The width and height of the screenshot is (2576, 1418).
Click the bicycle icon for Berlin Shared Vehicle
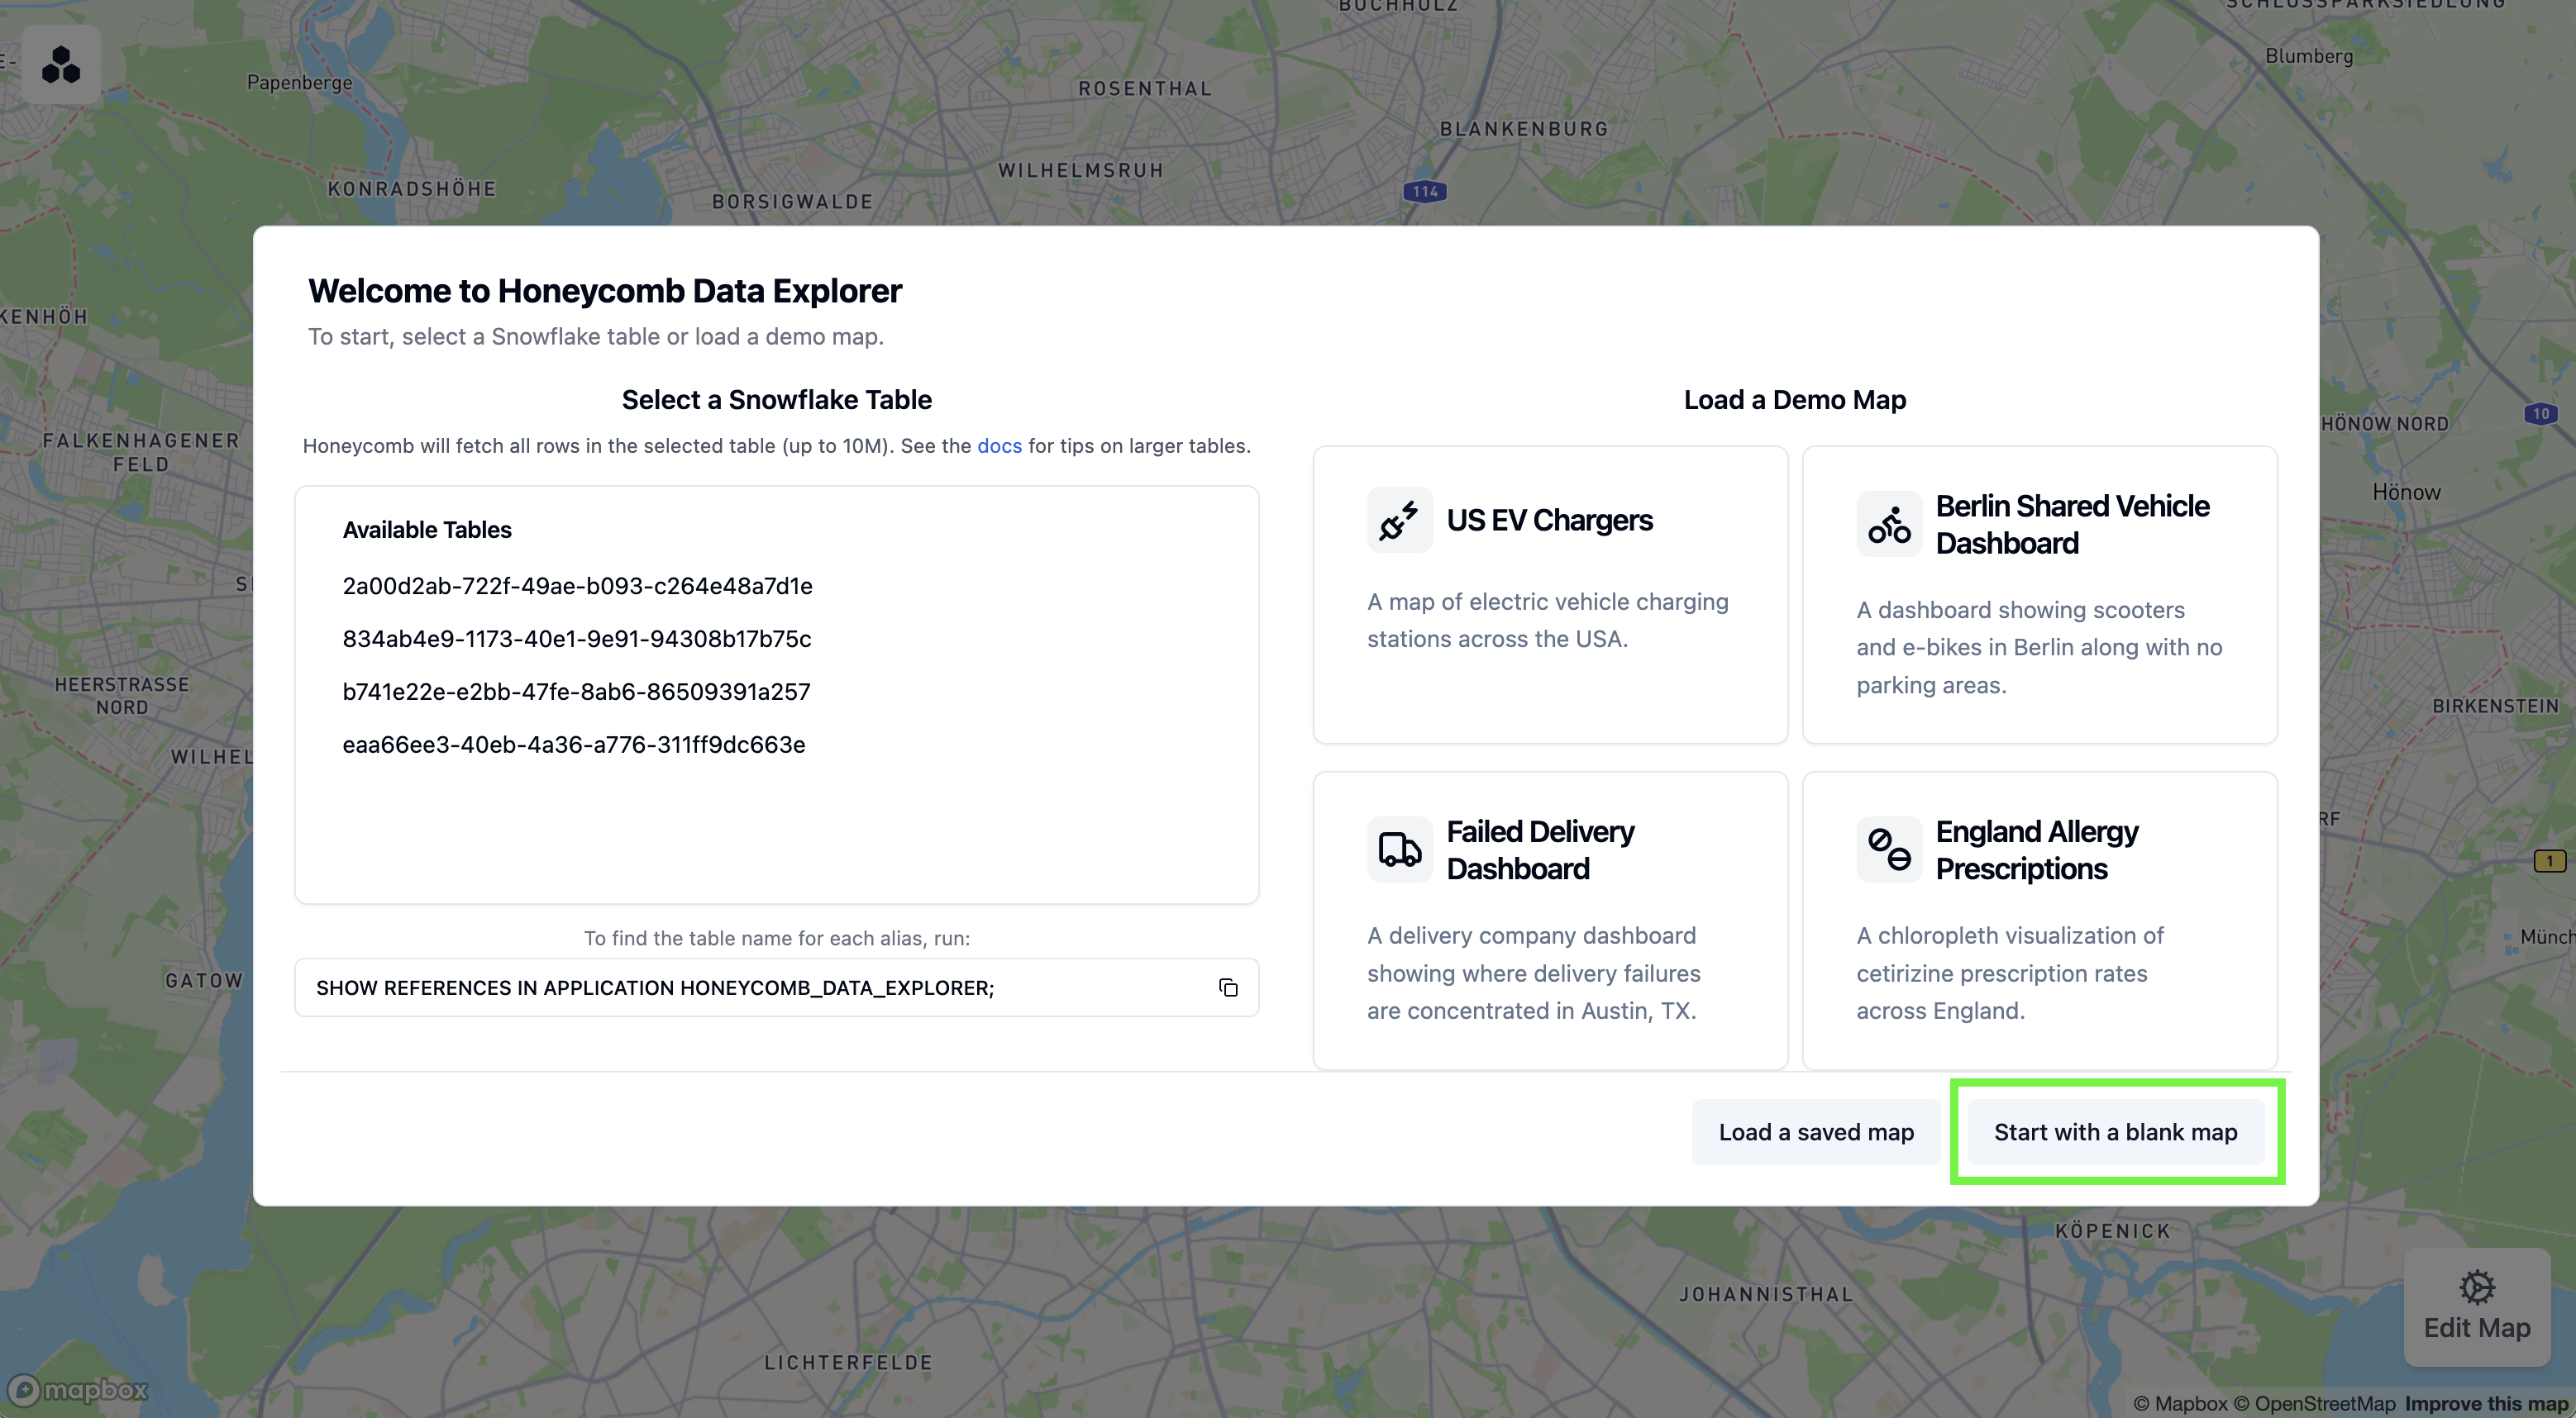[x=1889, y=524]
